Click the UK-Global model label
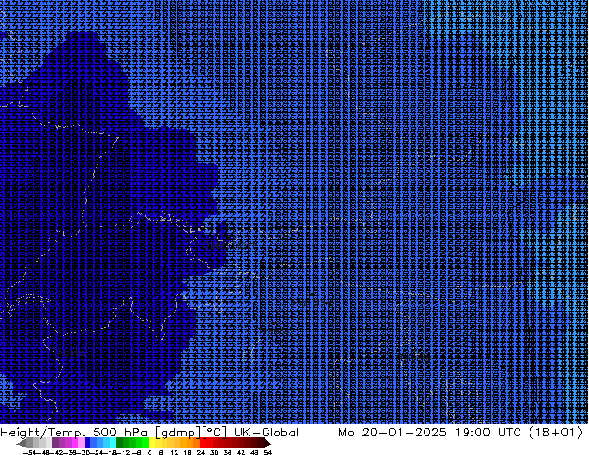589x455 pixels. pos(267,433)
